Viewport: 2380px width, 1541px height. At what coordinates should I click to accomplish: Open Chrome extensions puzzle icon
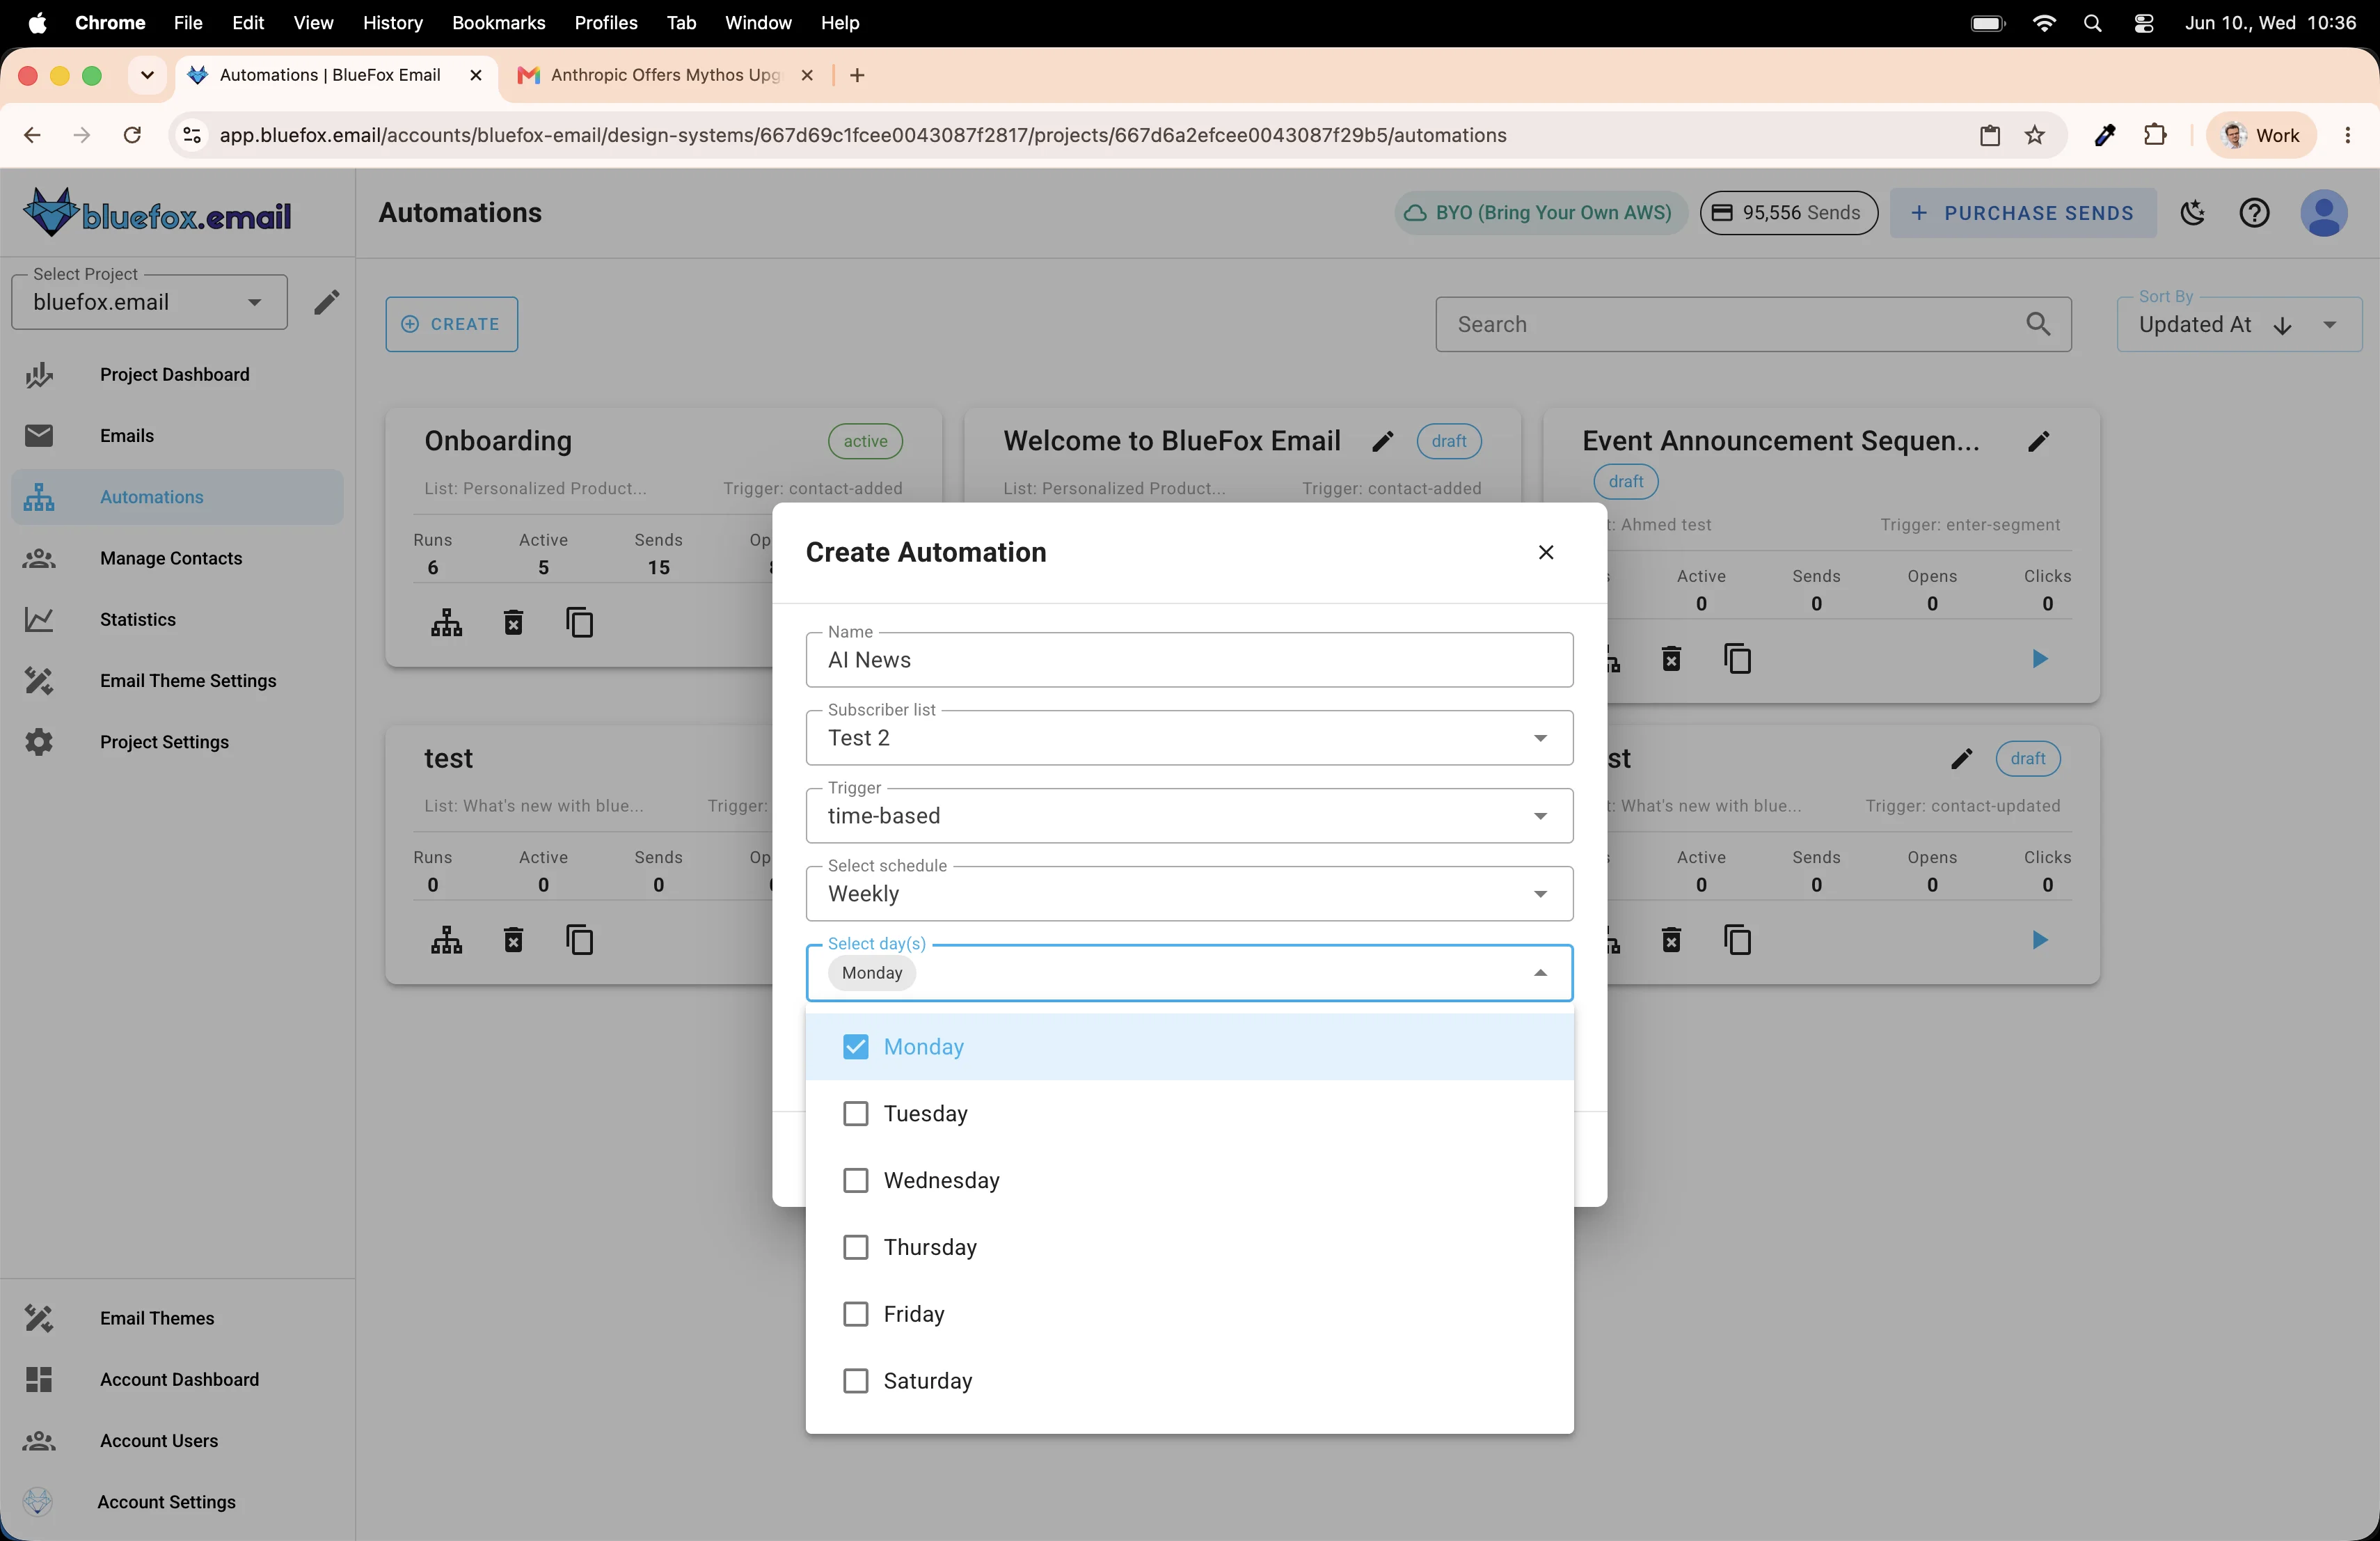tap(2155, 135)
